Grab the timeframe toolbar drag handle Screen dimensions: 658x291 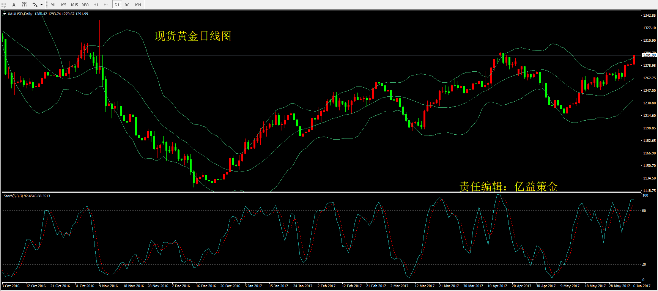pyautogui.click(x=47, y=5)
